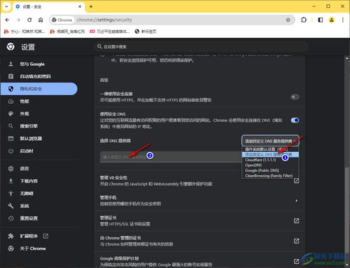Image resolution: width=350 pixels, height=268 pixels.
Task: Collapse the DNS provider dropdown box
Action: 270,141
